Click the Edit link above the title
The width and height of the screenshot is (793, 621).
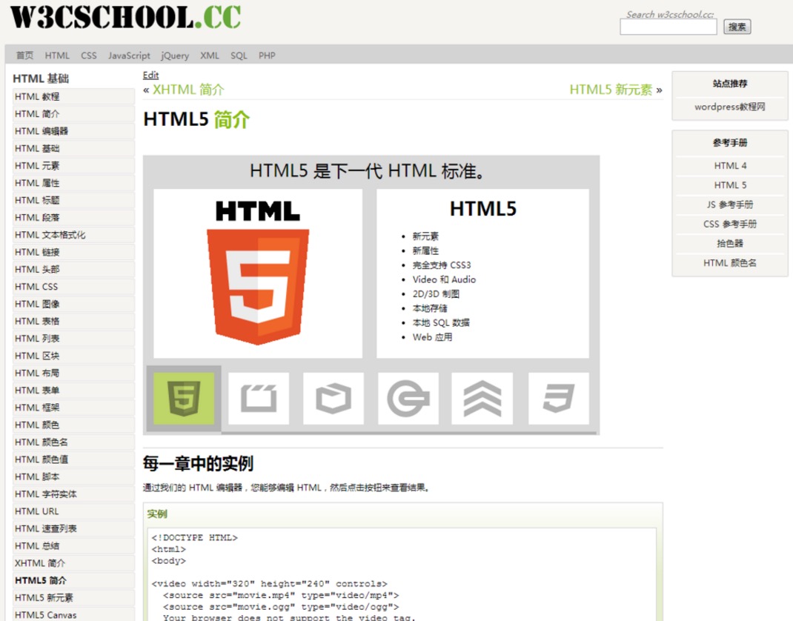pos(150,75)
